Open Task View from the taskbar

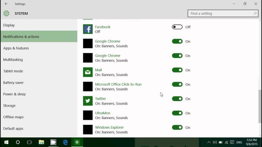click(29, 142)
